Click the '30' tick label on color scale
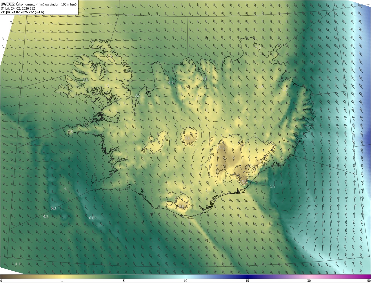This screenshot has height=283, width=371. (309, 281)
